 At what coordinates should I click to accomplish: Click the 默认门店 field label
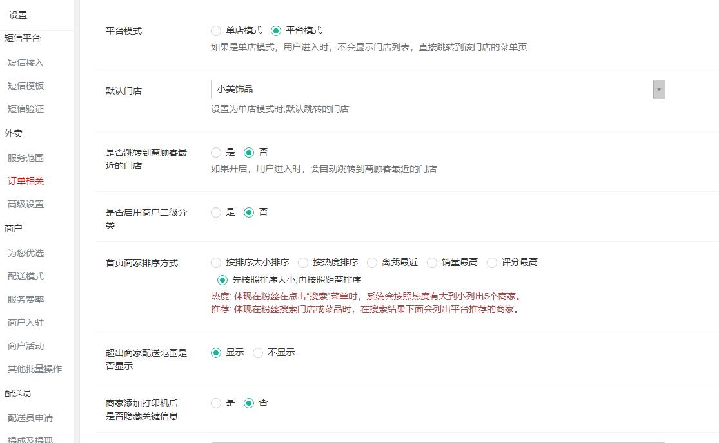click(124, 91)
